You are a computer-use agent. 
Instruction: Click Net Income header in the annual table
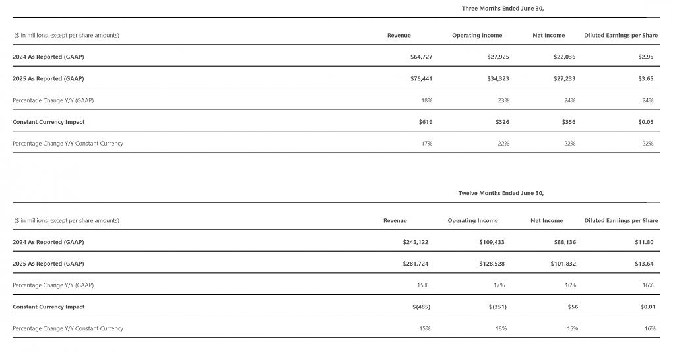(546, 220)
